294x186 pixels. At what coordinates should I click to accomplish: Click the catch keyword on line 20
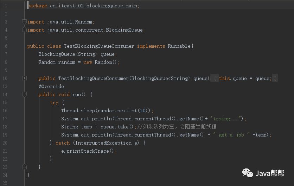tap(63, 143)
